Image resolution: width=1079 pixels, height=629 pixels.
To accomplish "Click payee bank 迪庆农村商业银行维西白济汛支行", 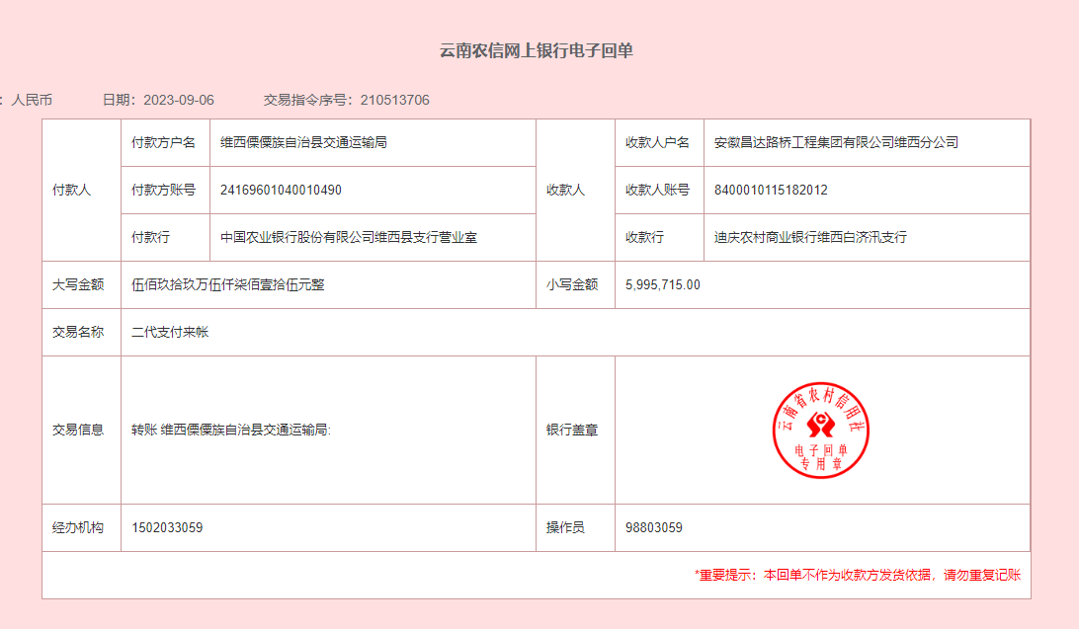I will tap(810, 237).
